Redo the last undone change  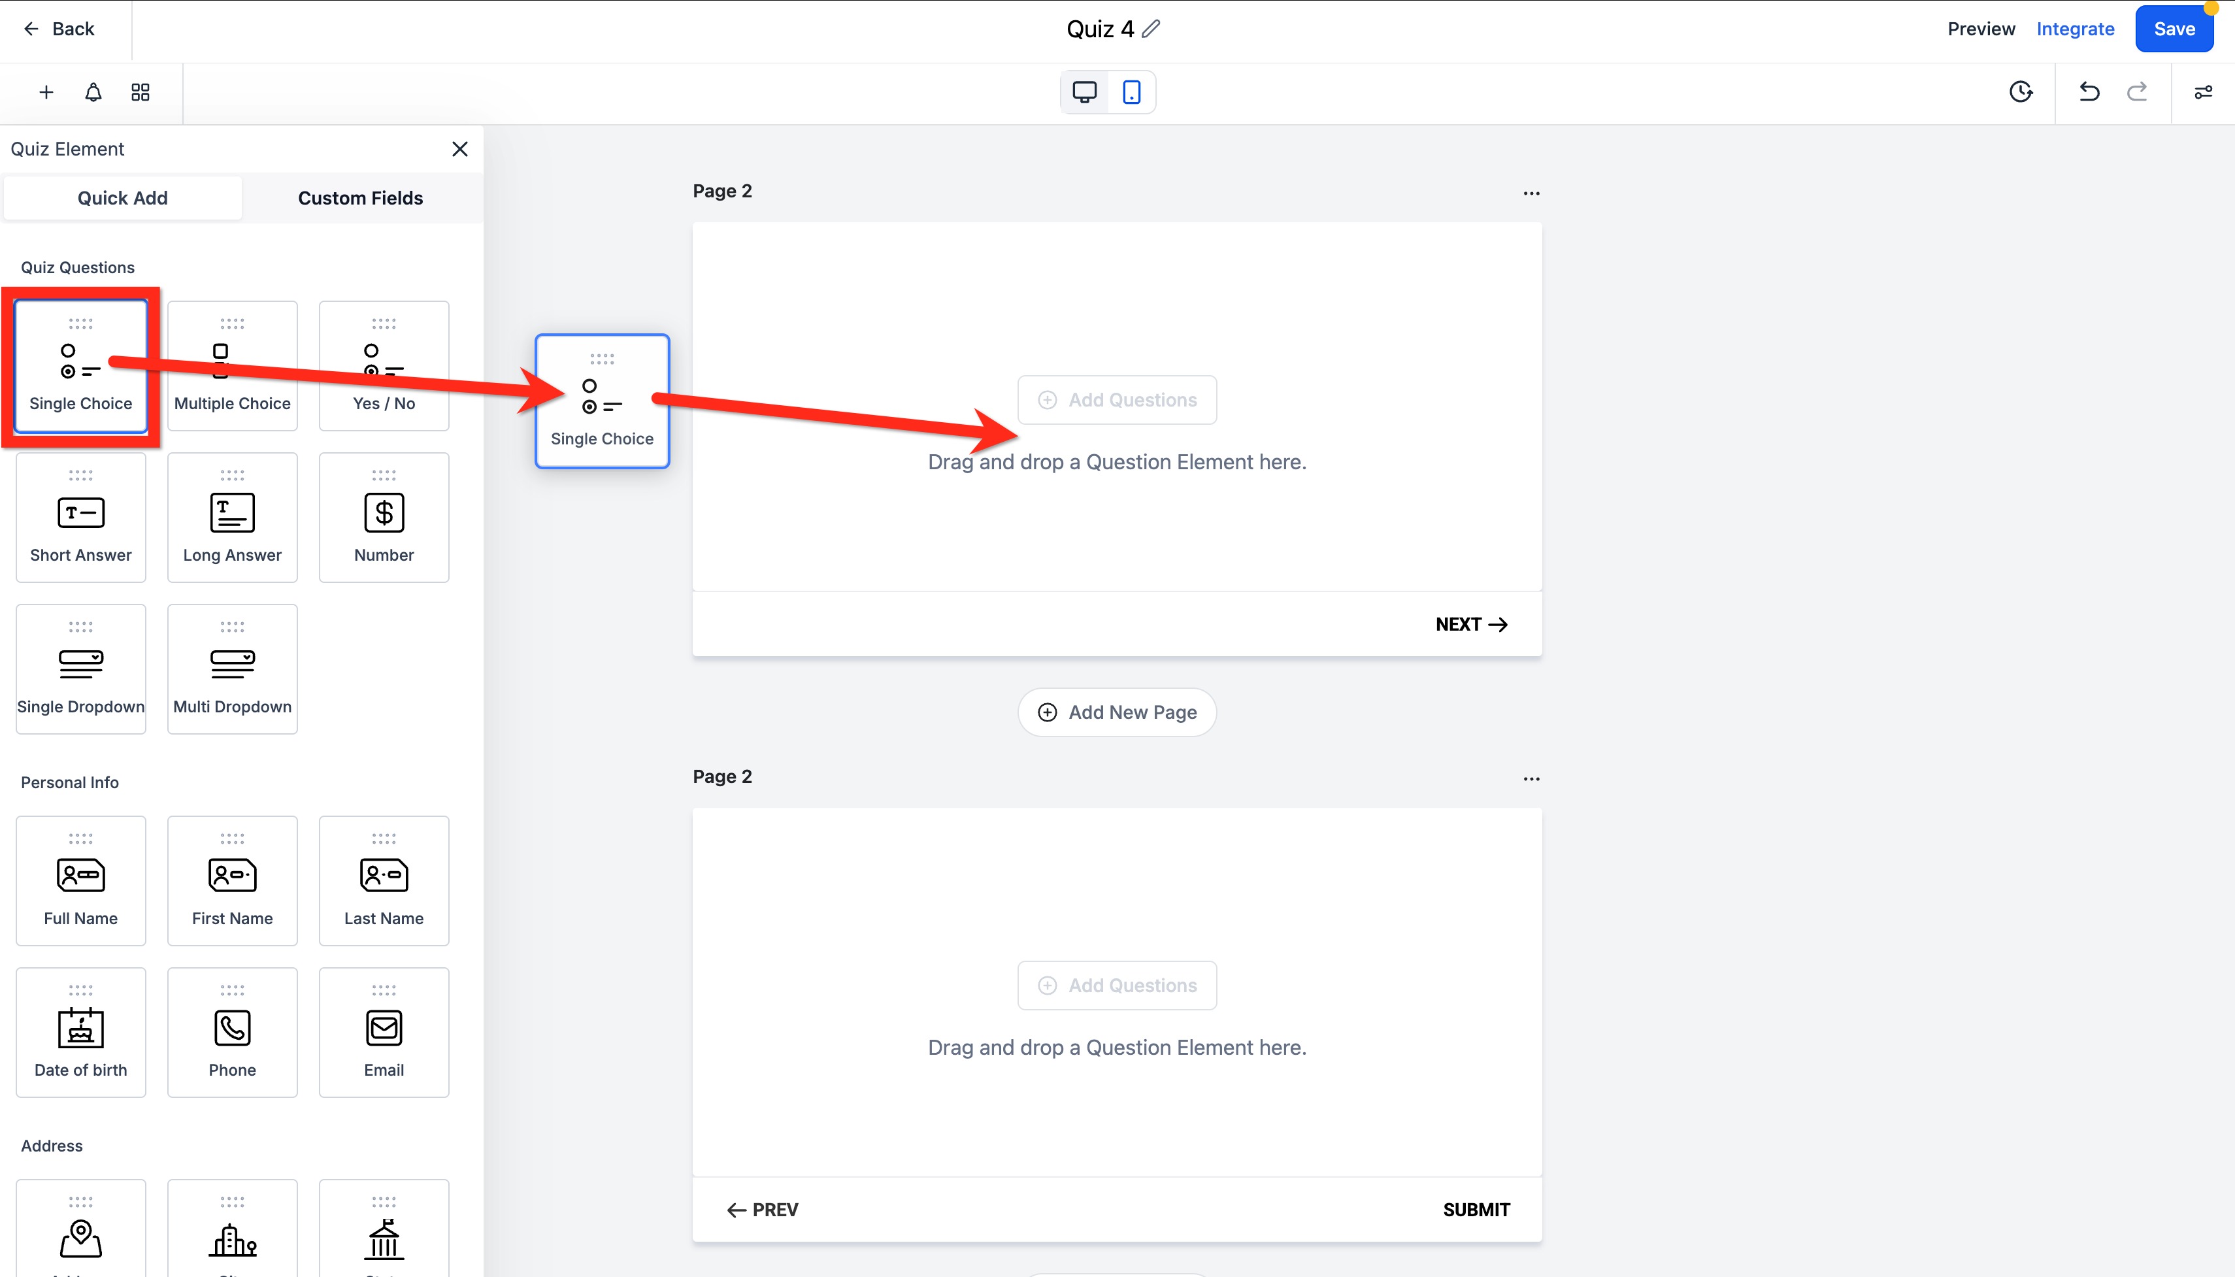[2137, 92]
